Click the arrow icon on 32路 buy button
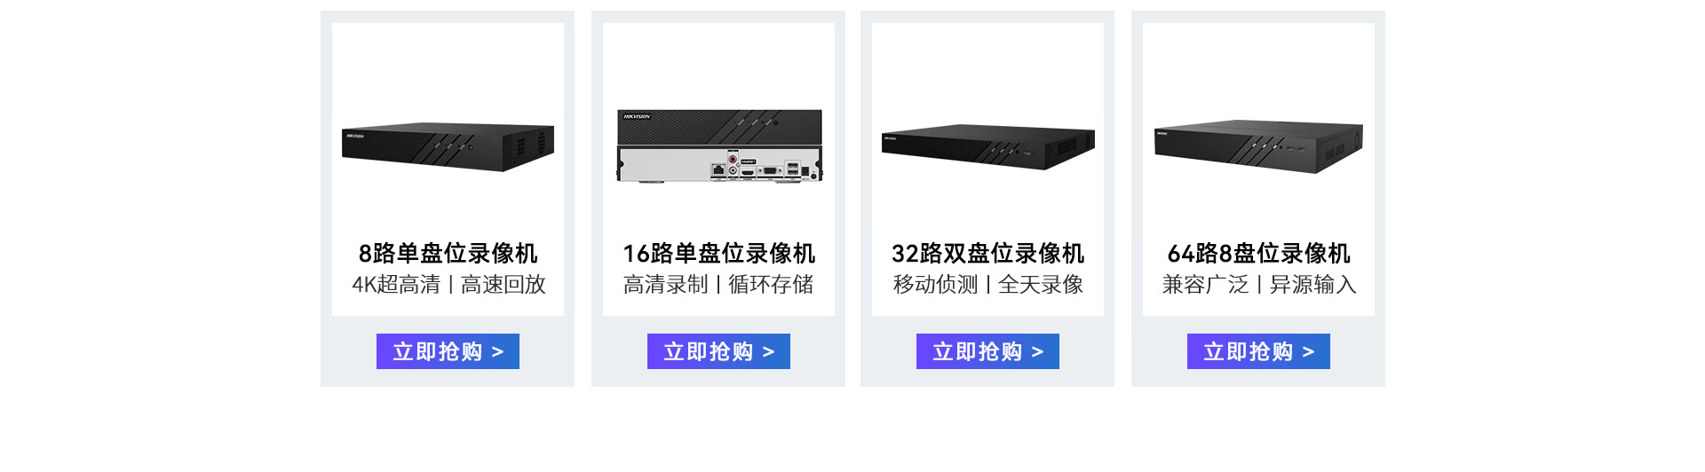 pyautogui.click(x=1037, y=352)
